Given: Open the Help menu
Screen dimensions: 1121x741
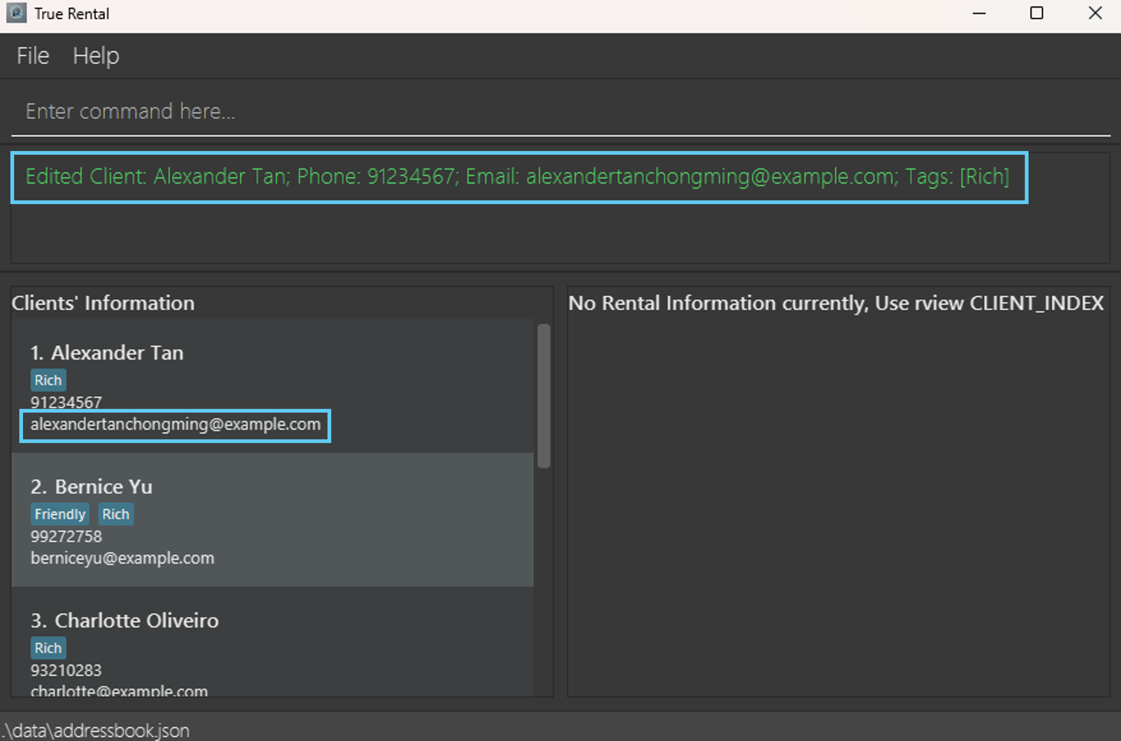Looking at the screenshot, I should coord(95,56).
